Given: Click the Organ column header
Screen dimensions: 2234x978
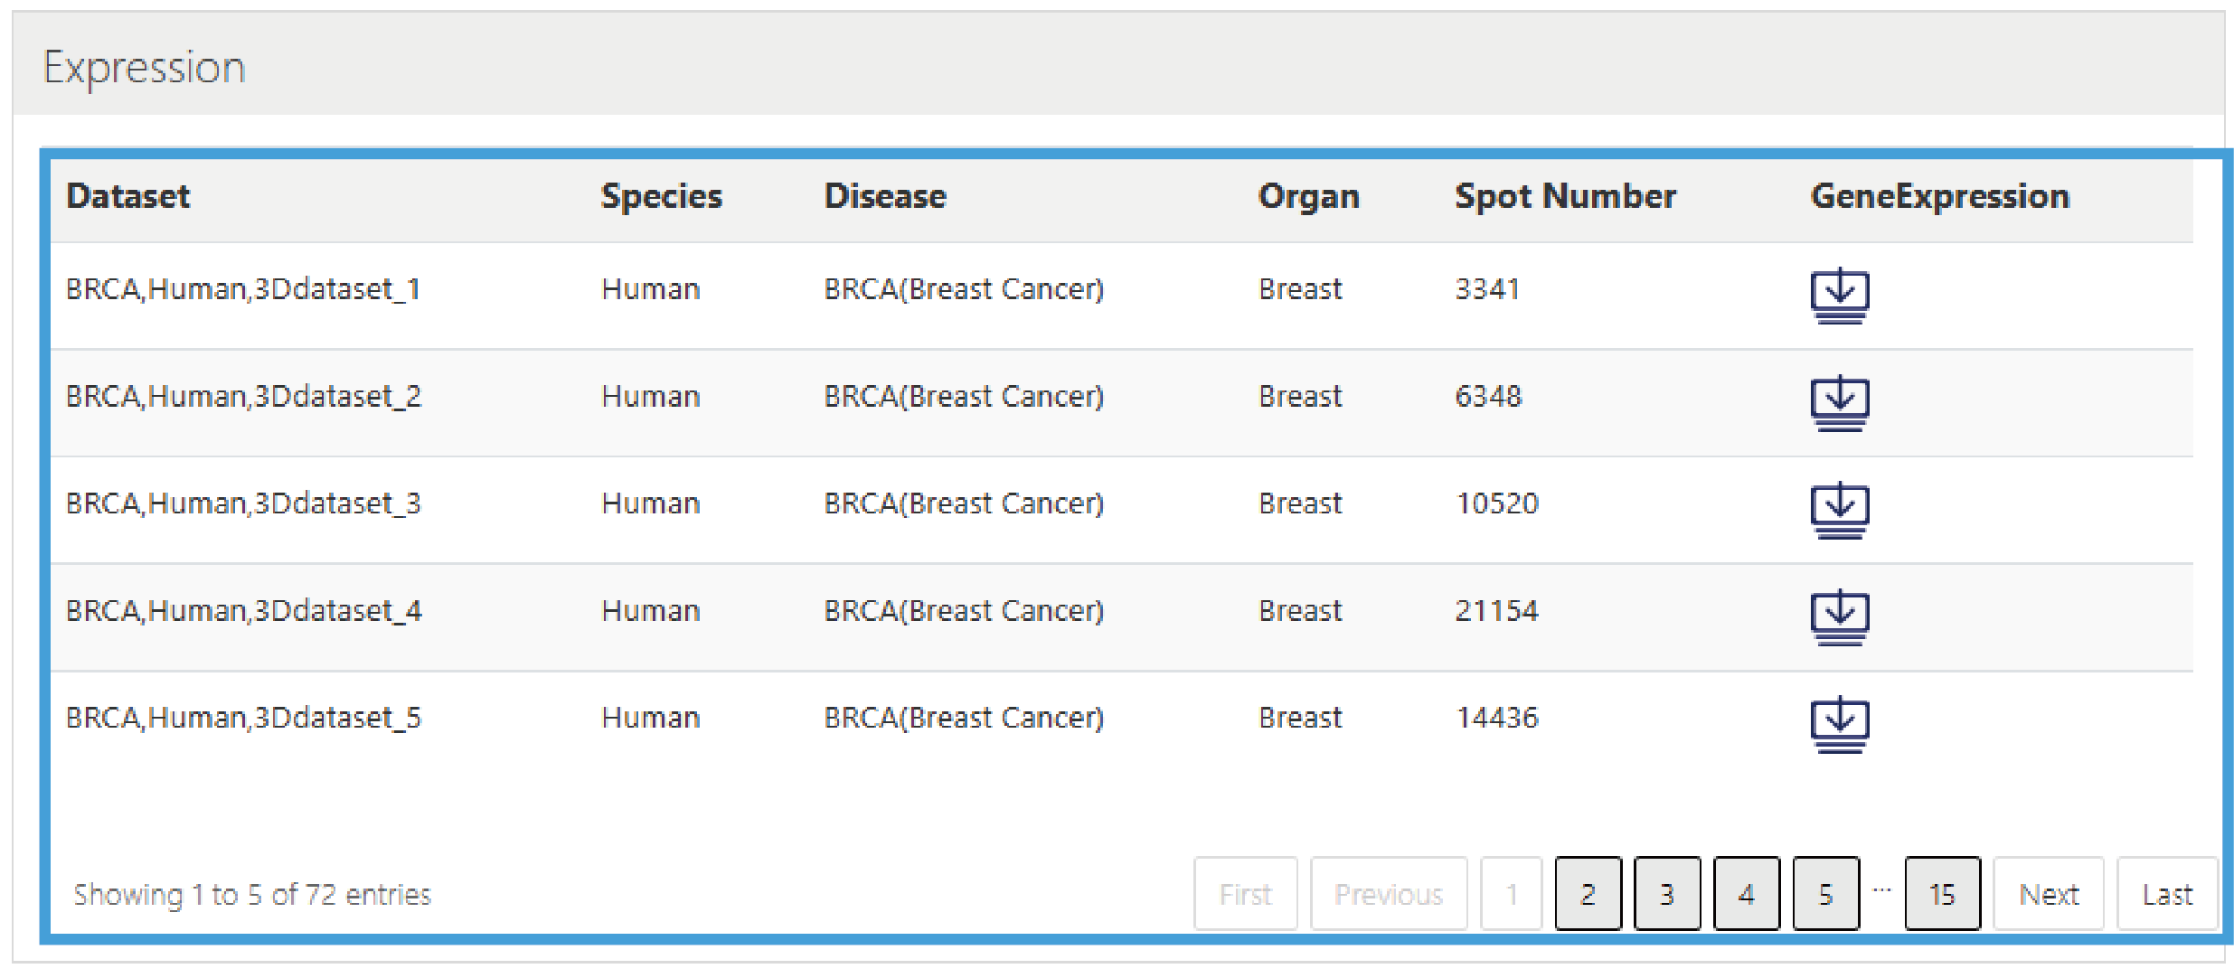Looking at the screenshot, I should tap(1308, 196).
